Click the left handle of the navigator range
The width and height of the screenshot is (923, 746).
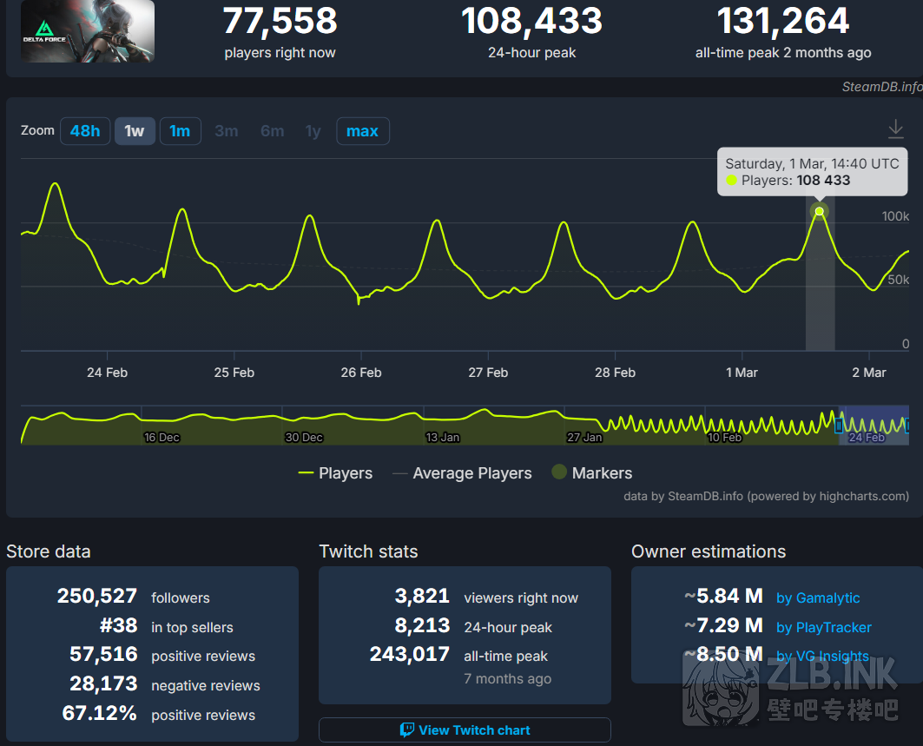pos(839,426)
